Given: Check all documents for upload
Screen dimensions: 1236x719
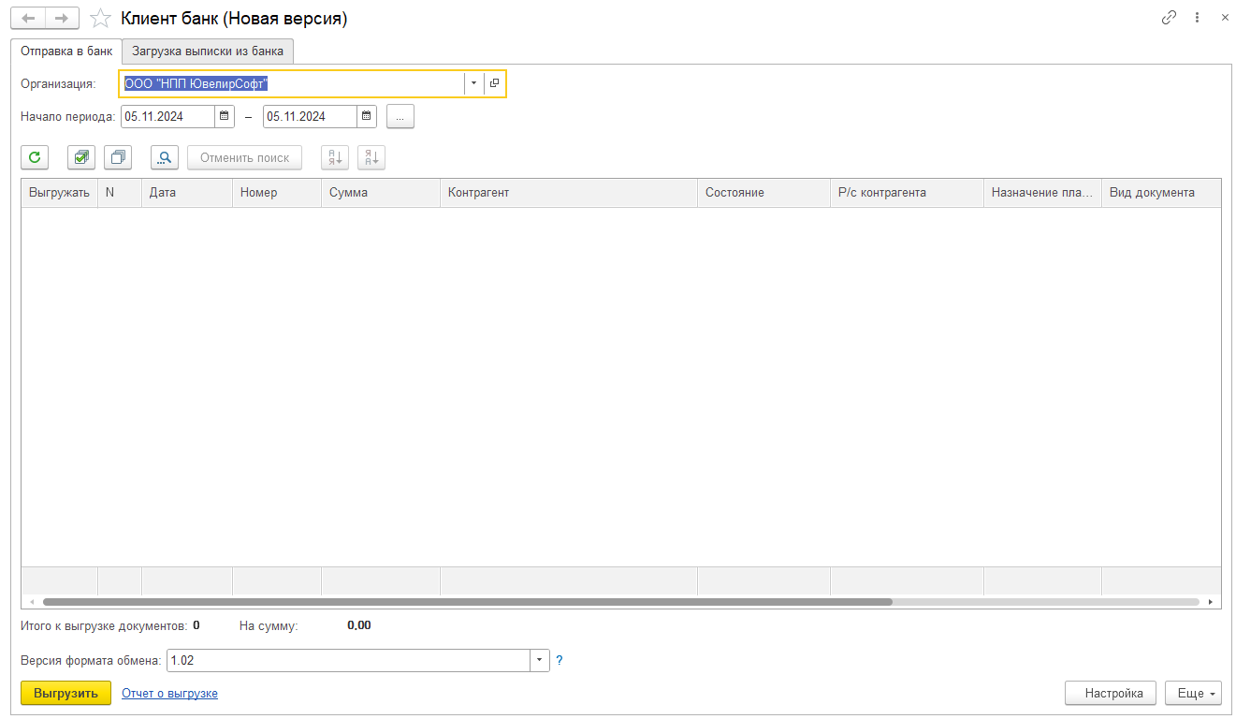Looking at the screenshot, I should click(x=81, y=157).
